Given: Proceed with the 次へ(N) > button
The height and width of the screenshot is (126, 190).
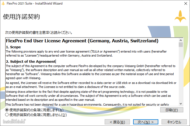Looking at the screenshot, I should click(x=146, y=122).
